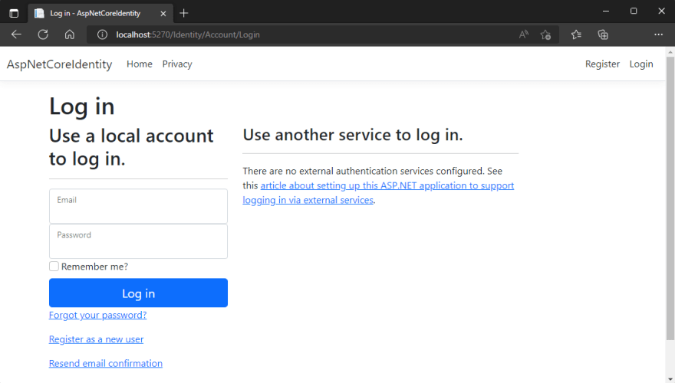The image size is (675, 383).
Task: Activate the Read aloud icon
Action: coord(523,34)
